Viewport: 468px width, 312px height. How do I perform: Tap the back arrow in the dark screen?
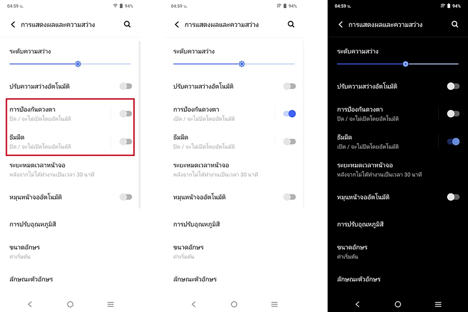[x=341, y=24]
